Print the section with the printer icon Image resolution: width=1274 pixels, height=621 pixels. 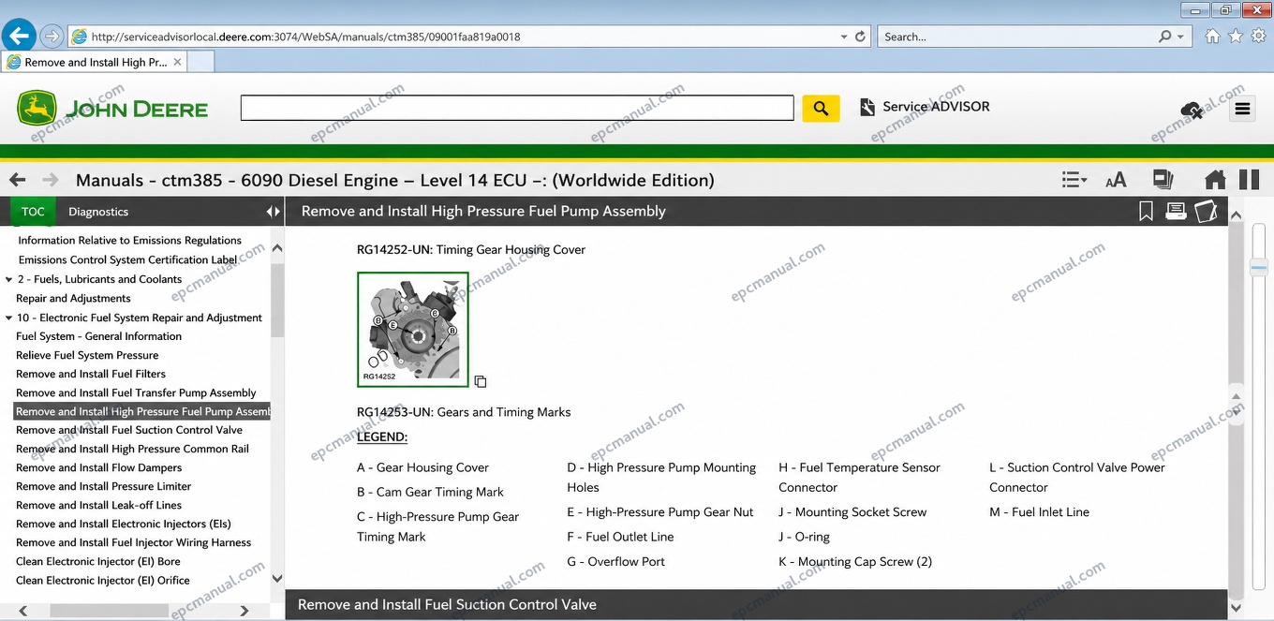[1176, 211]
